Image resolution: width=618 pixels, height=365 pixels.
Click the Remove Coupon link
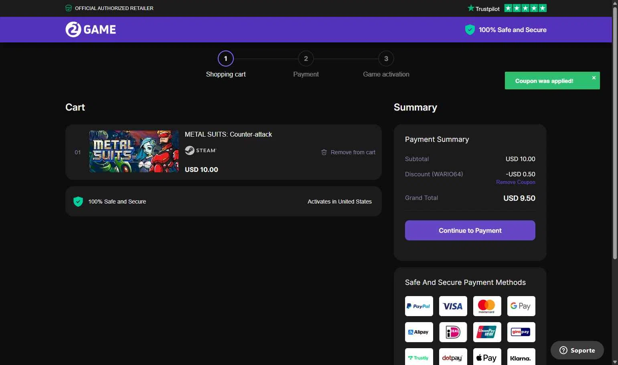pyautogui.click(x=516, y=182)
